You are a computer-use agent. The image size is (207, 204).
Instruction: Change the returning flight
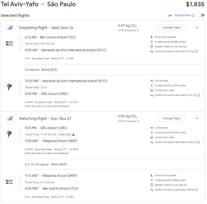pos(171,118)
